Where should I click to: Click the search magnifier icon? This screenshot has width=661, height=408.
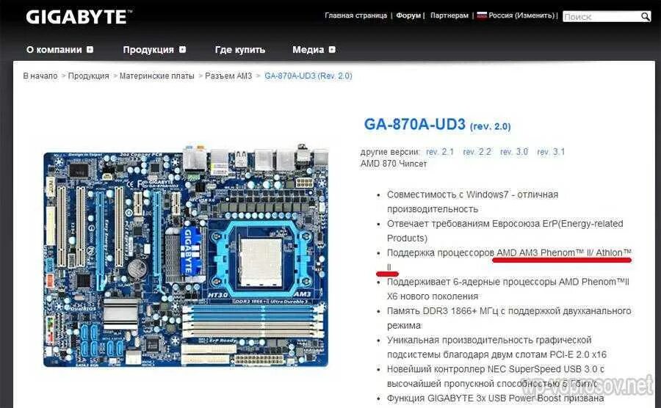(645, 16)
